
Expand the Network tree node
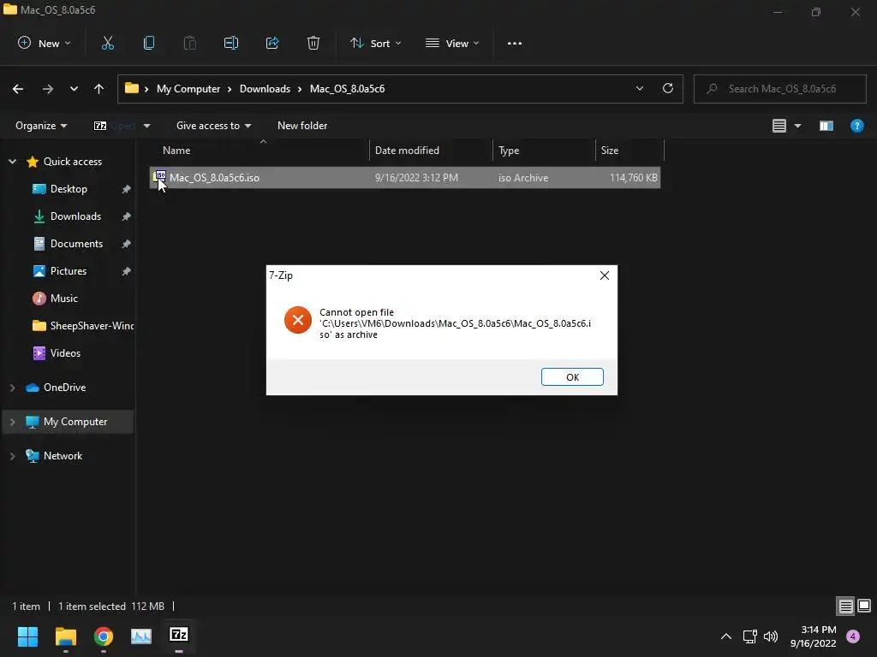tap(12, 456)
